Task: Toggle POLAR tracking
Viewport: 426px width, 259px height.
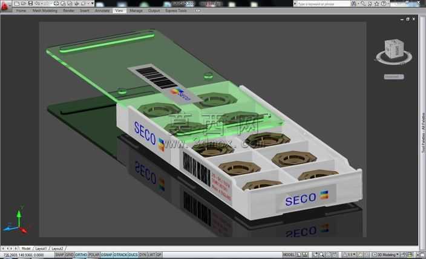Action: (94, 255)
